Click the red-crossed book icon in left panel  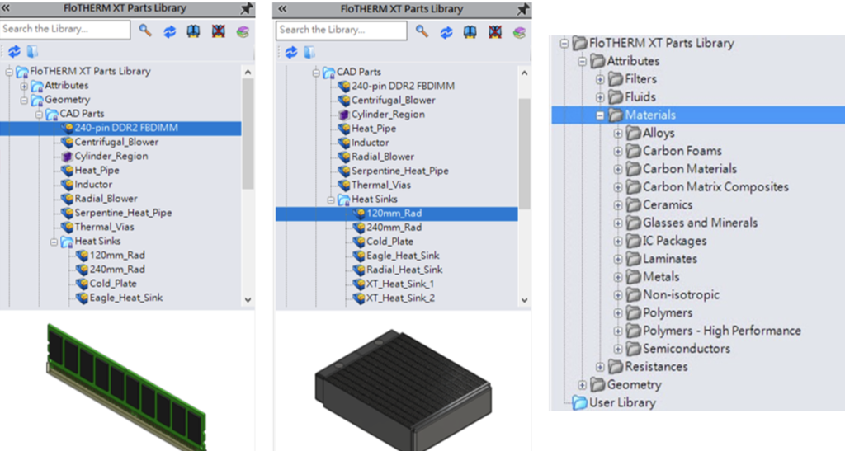(x=218, y=31)
